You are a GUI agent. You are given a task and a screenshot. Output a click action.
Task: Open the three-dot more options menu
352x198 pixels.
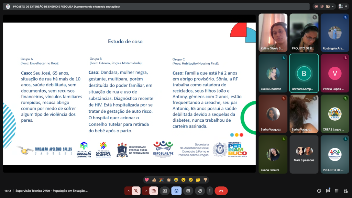pyautogui.click(x=210, y=191)
